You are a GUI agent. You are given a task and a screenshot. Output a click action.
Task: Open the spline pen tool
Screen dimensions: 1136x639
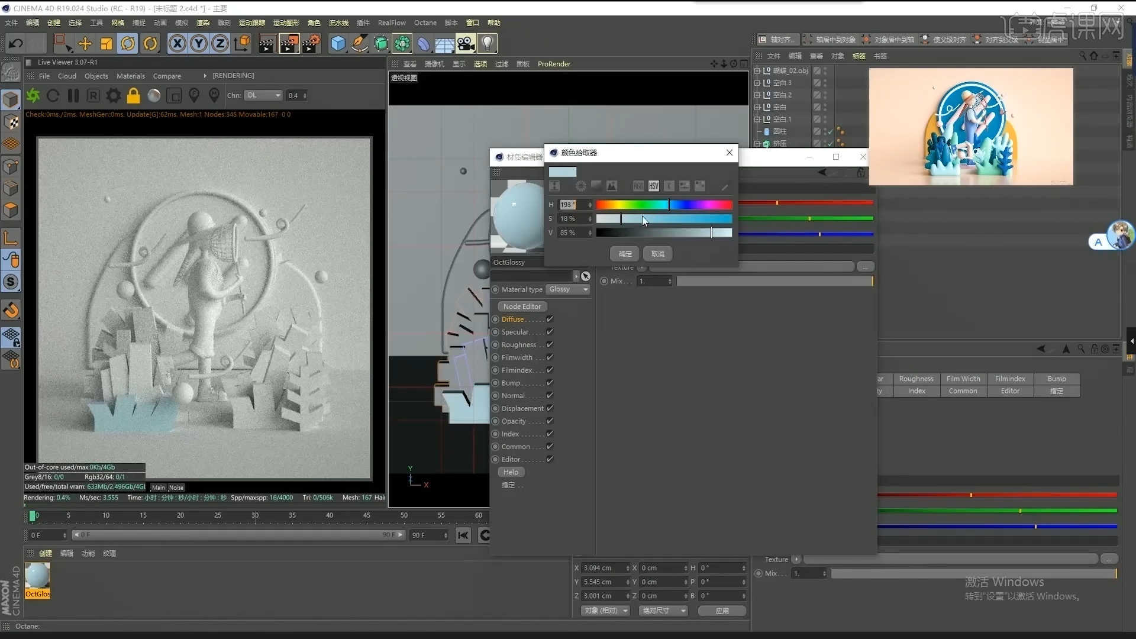point(359,43)
